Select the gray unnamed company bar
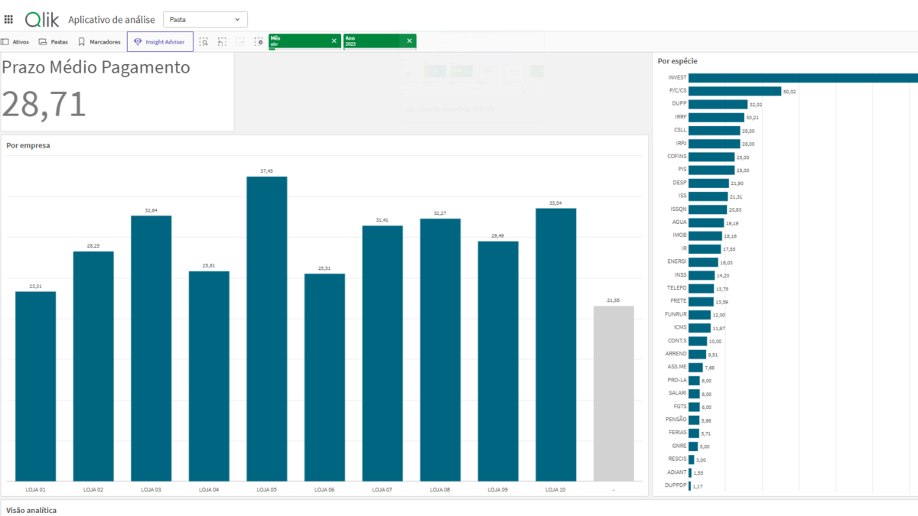Image resolution: width=918 pixels, height=516 pixels. [x=614, y=393]
